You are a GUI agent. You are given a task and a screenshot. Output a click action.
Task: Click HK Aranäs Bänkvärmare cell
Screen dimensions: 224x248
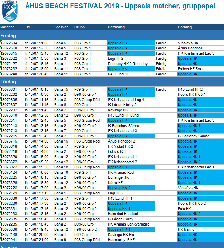129,224
